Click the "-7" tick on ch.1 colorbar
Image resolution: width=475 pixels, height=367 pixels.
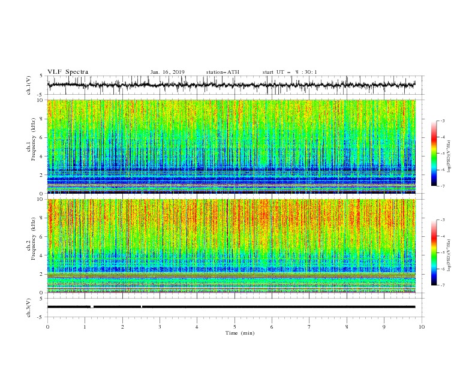pyautogui.click(x=442, y=186)
